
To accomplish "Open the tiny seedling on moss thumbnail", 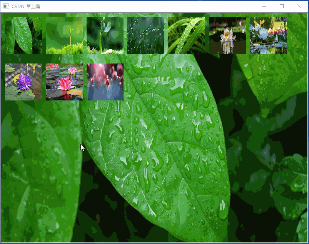I will (64, 36).
